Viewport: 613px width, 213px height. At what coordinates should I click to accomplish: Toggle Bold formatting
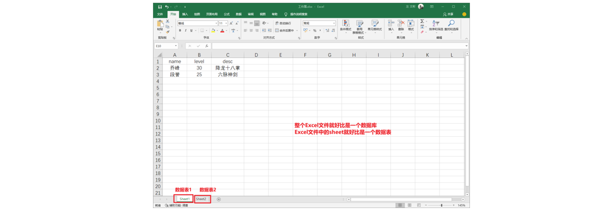[x=180, y=30]
